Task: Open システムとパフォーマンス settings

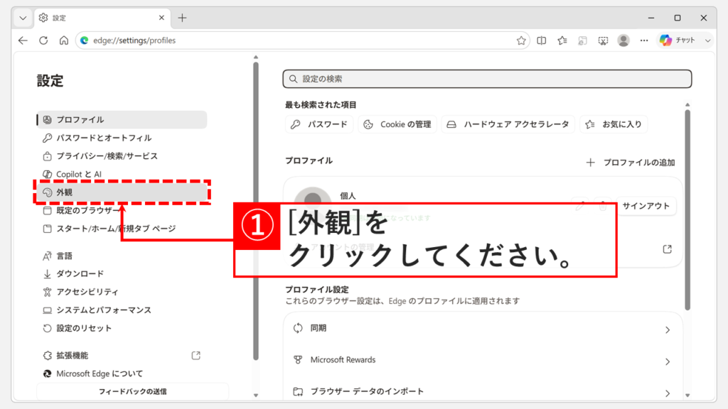Action: 122,310
